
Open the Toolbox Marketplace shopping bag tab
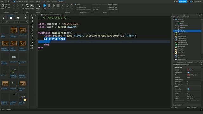(4, 18)
